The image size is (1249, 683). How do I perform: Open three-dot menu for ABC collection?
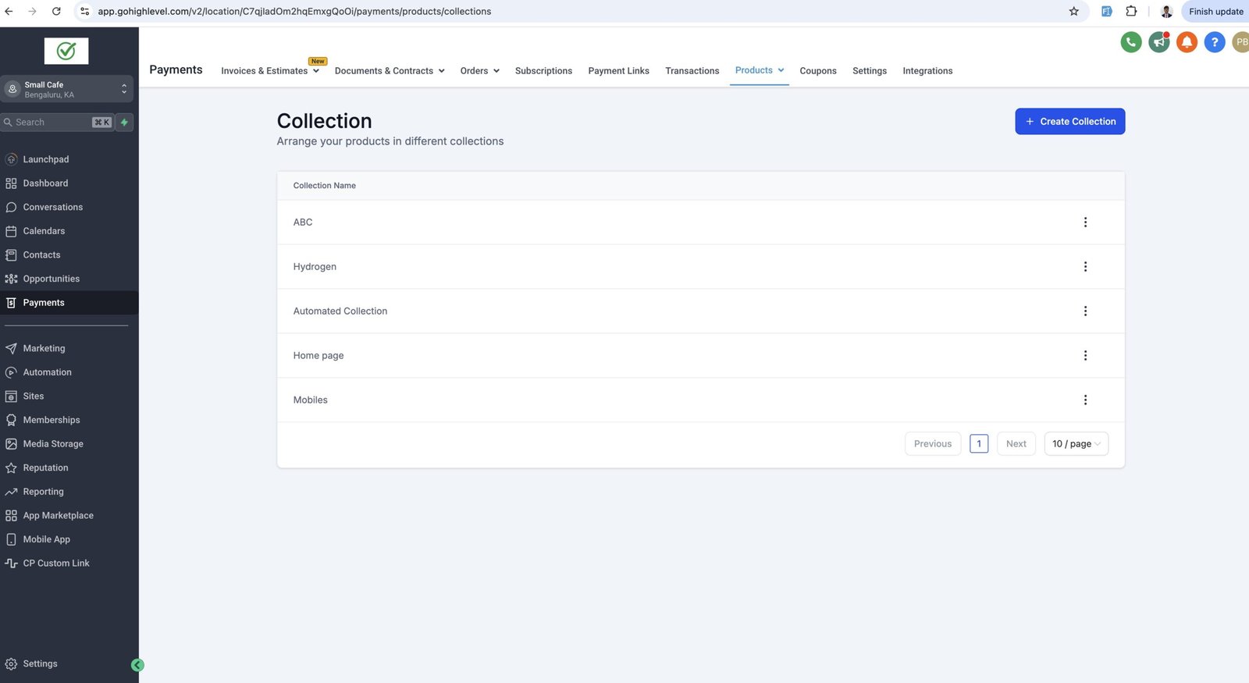tap(1084, 222)
